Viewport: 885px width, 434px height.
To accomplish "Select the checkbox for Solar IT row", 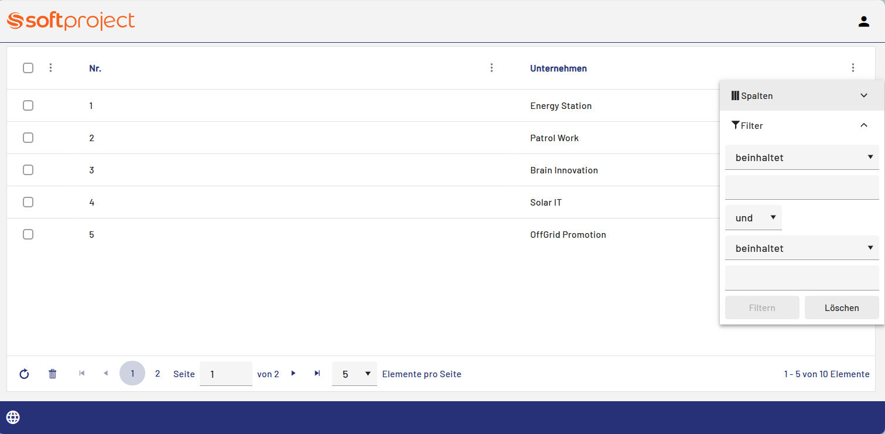I will pos(28,203).
